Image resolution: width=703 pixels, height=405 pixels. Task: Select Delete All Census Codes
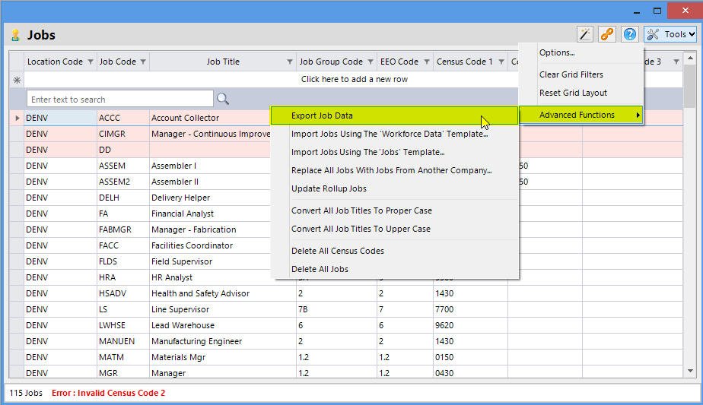[337, 251]
